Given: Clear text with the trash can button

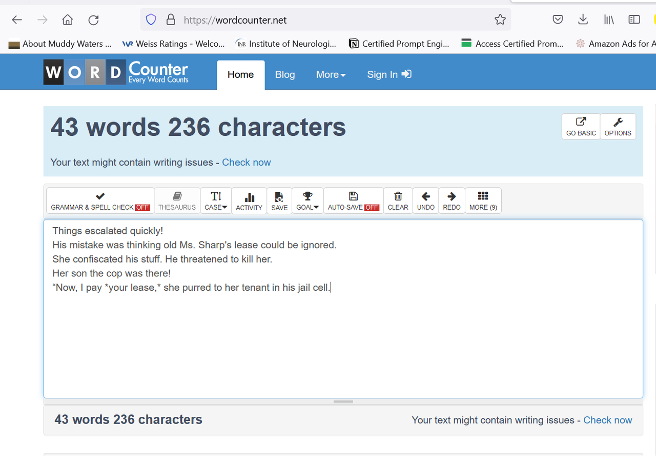Looking at the screenshot, I should tap(398, 200).
